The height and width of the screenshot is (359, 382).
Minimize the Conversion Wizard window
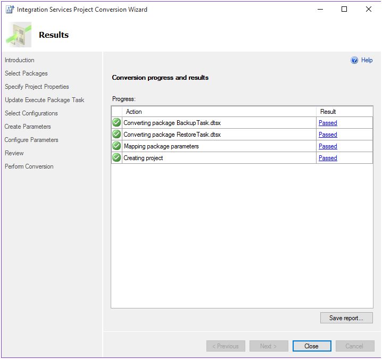320,9
